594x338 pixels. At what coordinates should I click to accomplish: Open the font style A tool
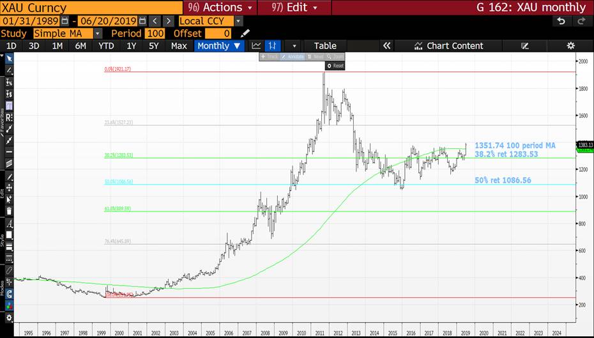(9, 224)
